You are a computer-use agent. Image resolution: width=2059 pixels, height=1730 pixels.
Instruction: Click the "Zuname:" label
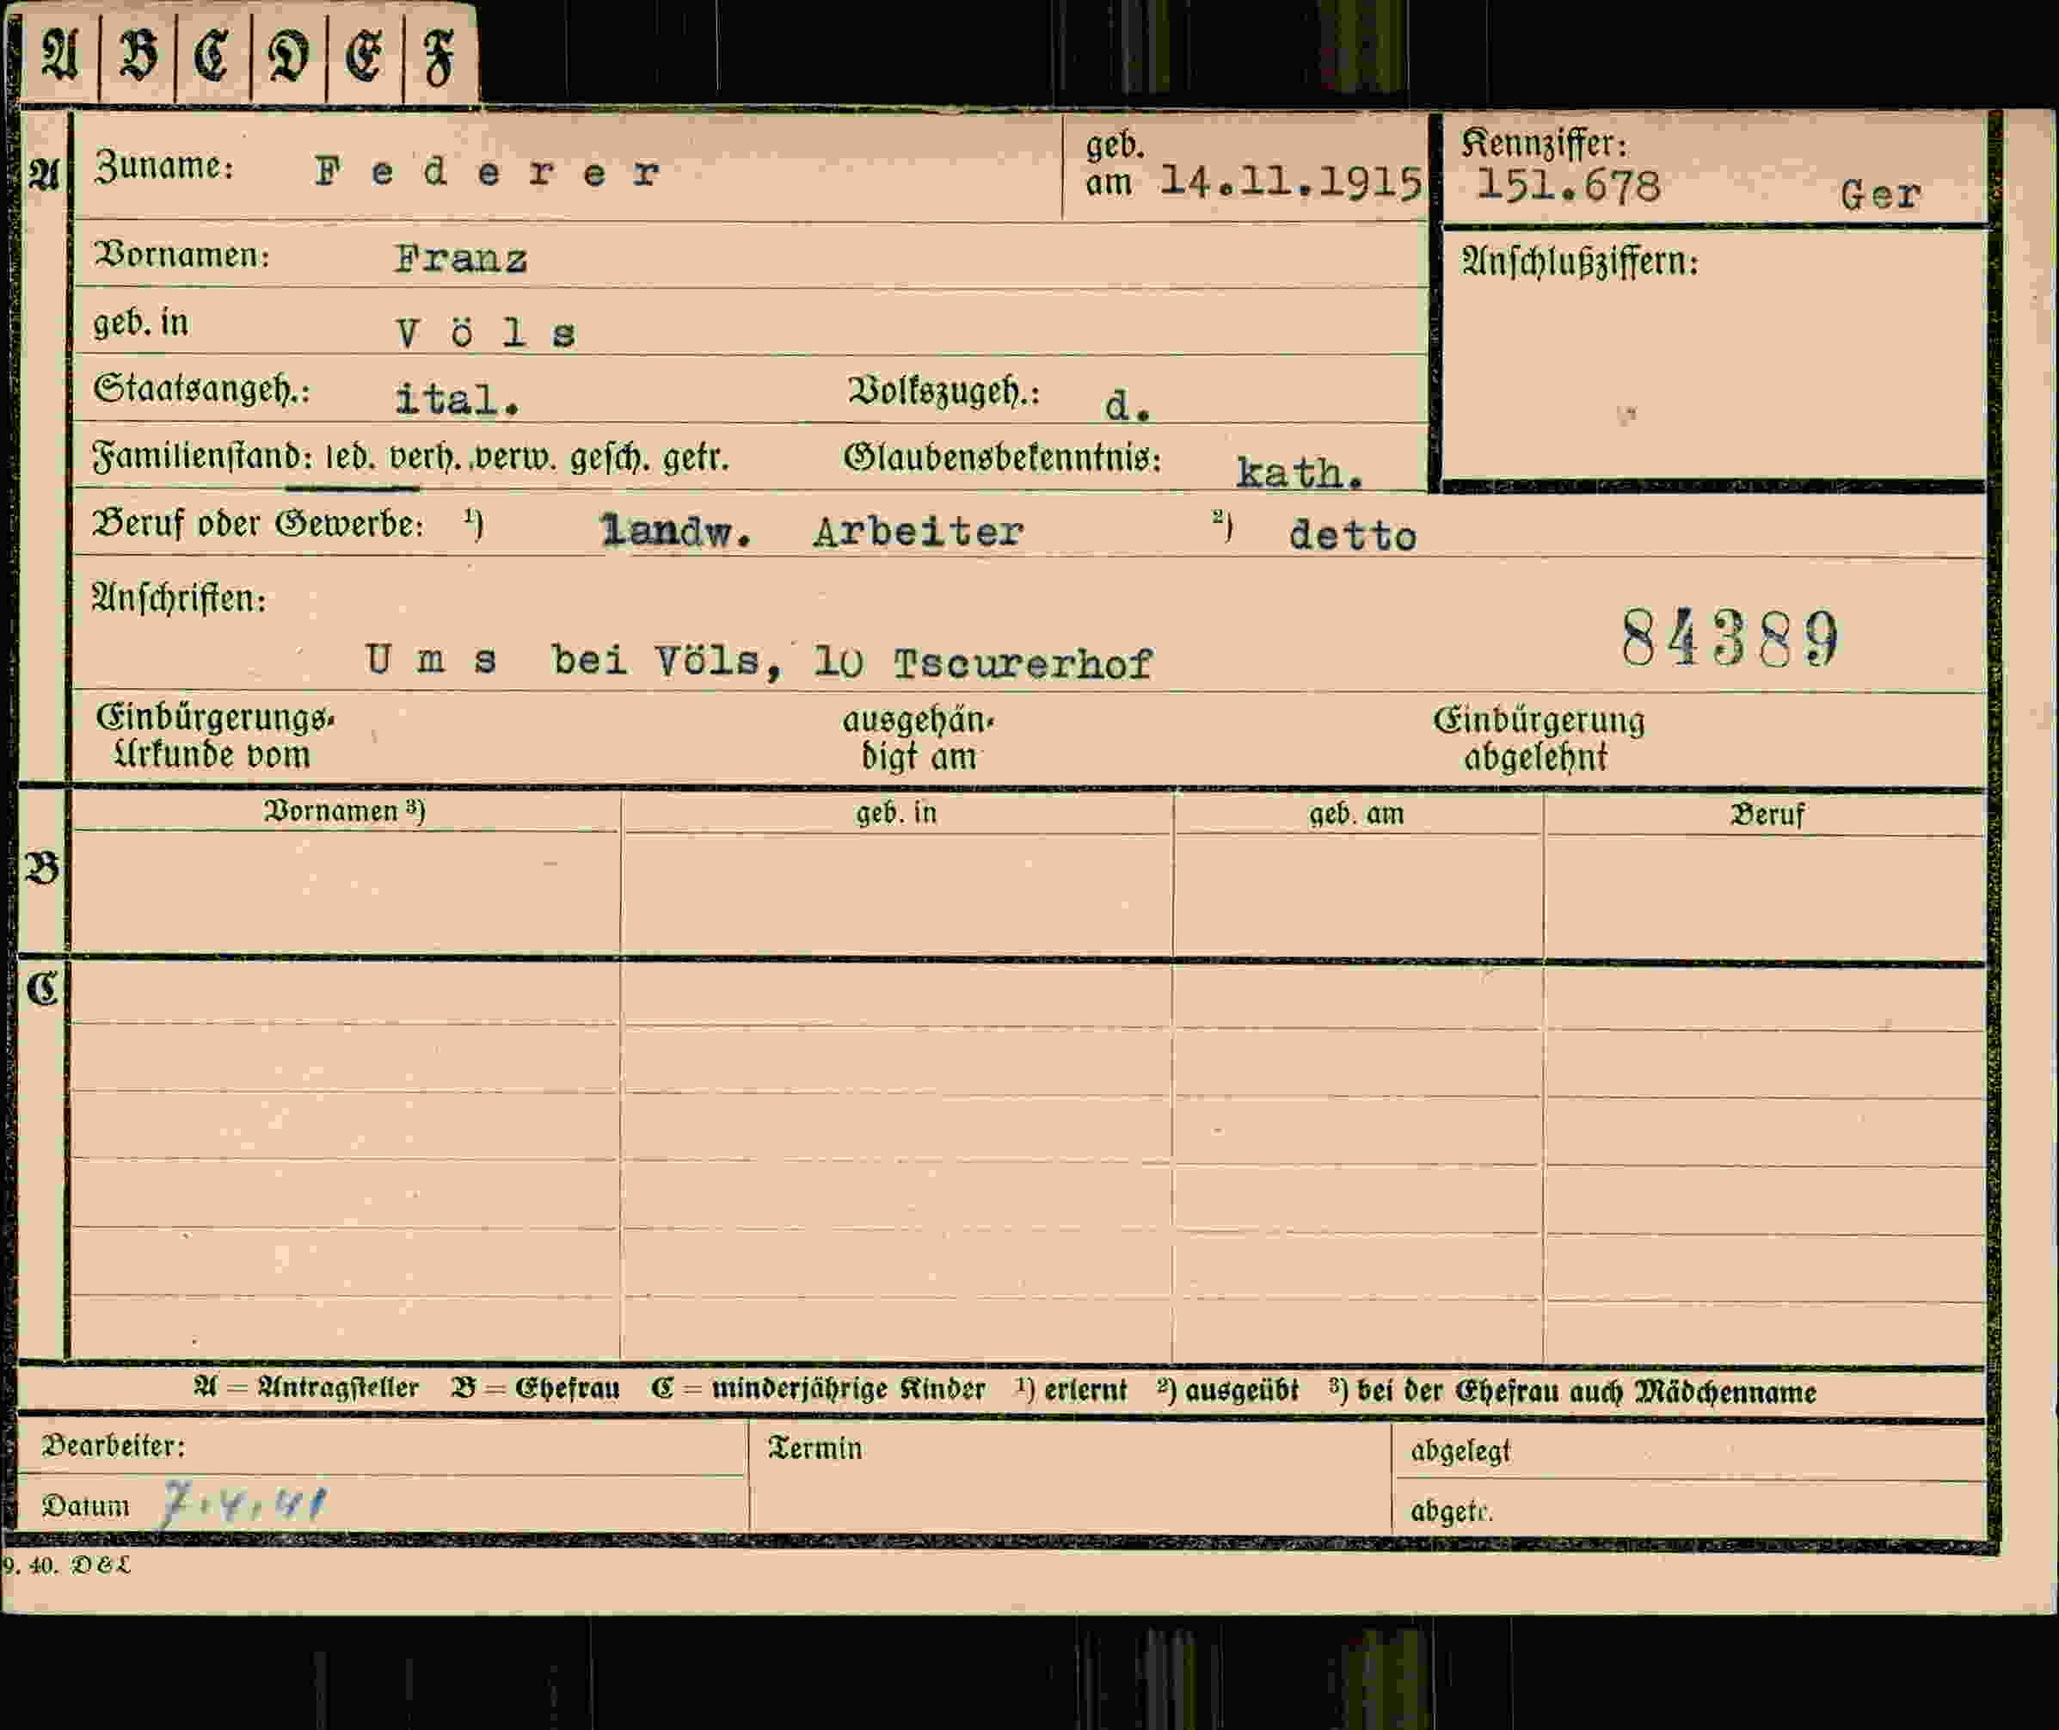point(163,167)
